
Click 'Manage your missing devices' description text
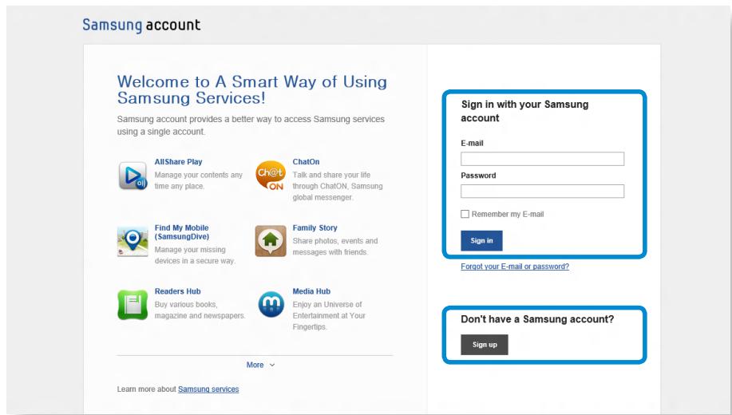(x=195, y=255)
